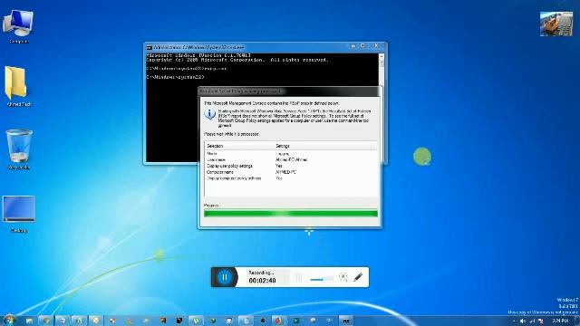Click the picture gadget thumbnail on desktop
Viewport: 580px width, 326px height.
pyautogui.click(x=556, y=24)
